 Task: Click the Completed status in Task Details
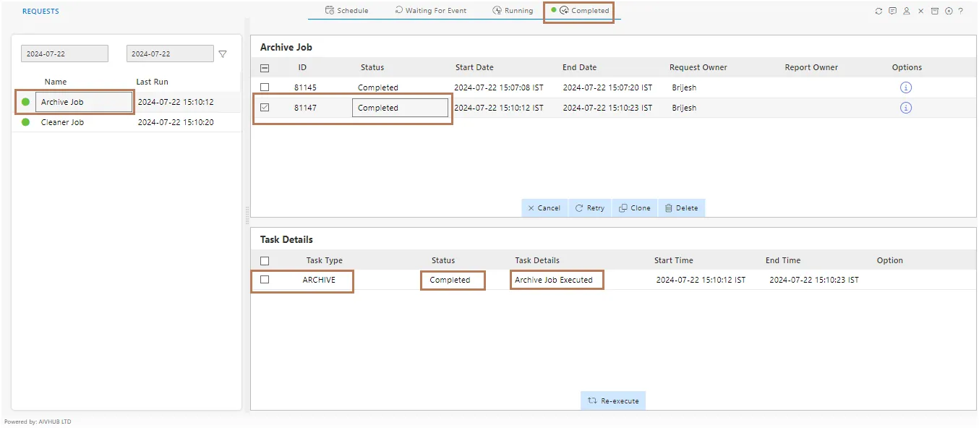pos(450,280)
